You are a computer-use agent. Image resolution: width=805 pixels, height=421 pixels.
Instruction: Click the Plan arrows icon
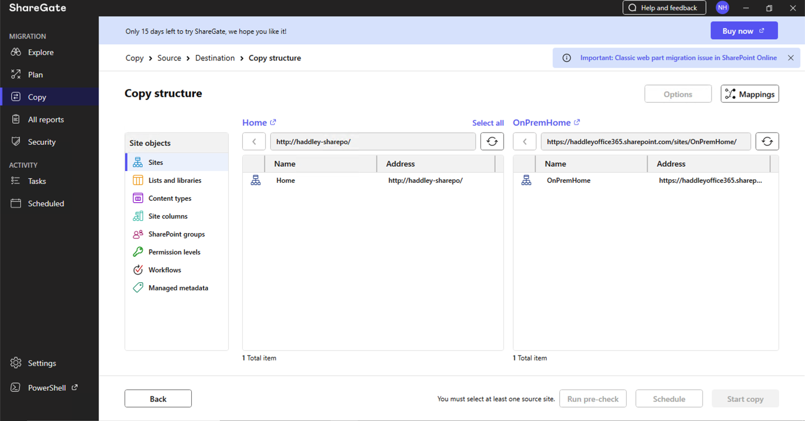pos(16,74)
